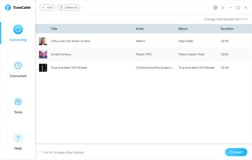
Task: Click artist Kesha
Action: pos(140,41)
